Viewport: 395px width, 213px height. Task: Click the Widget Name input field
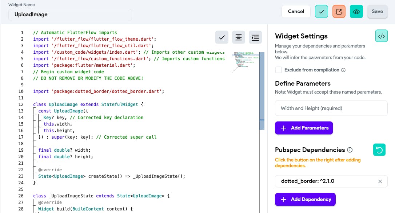[70, 15]
